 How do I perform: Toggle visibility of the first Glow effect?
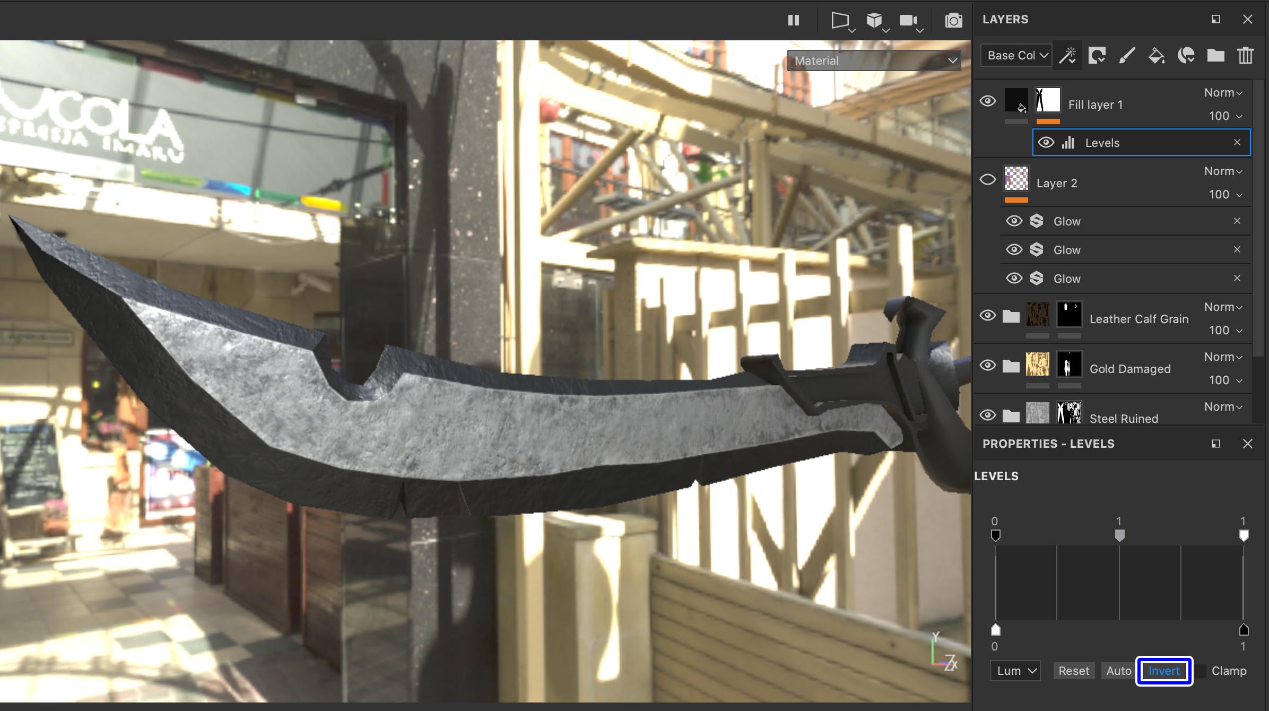[1014, 221]
